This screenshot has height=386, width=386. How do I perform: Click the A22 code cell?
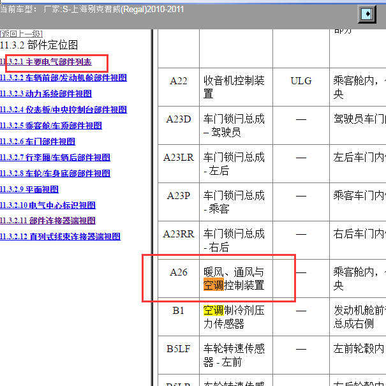point(179,87)
